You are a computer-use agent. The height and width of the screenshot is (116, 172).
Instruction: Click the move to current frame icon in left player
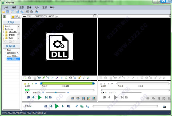(x=36, y=84)
